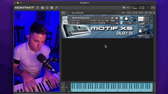This screenshot has width=168, height=94.
Task: Click the Shop label button
Action: pyautogui.click(x=128, y=8)
